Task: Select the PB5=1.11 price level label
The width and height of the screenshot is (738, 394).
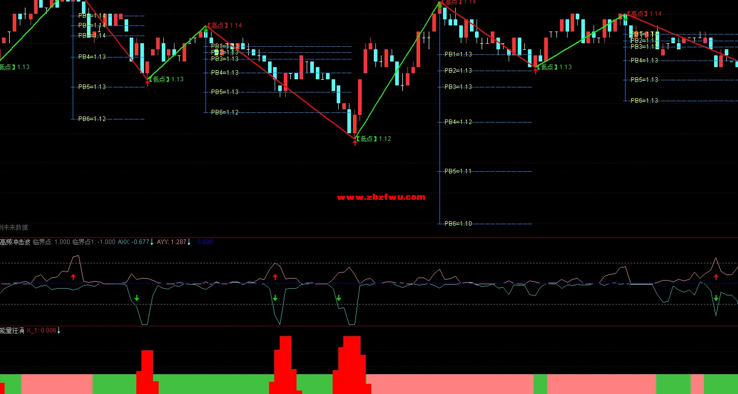Action: click(x=458, y=171)
